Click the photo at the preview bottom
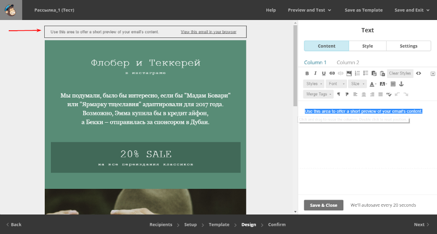This screenshot has width=437, height=234. pyautogui.click(x=145, y=202)
